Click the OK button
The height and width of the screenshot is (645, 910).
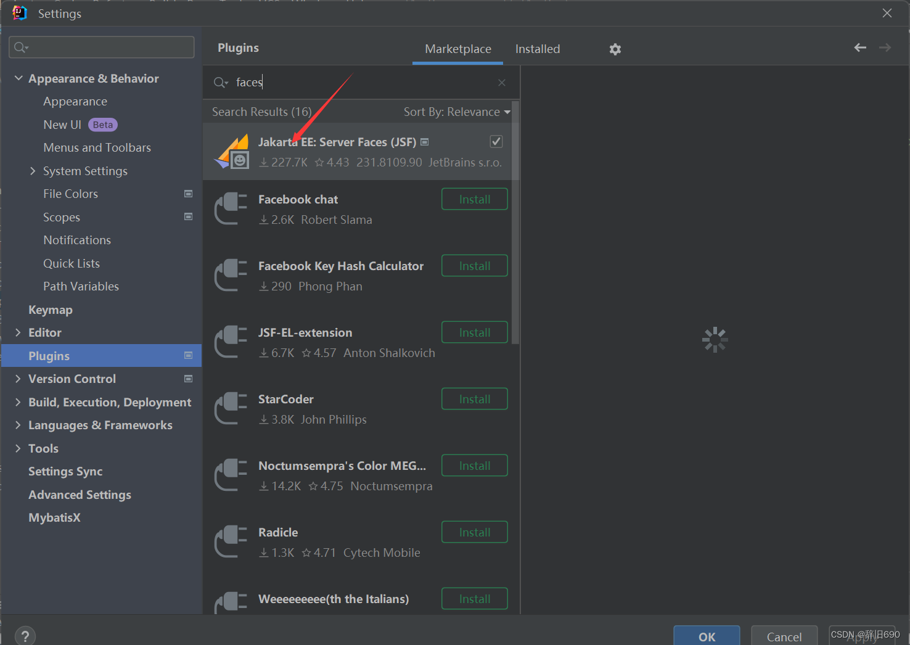(707, 636)
